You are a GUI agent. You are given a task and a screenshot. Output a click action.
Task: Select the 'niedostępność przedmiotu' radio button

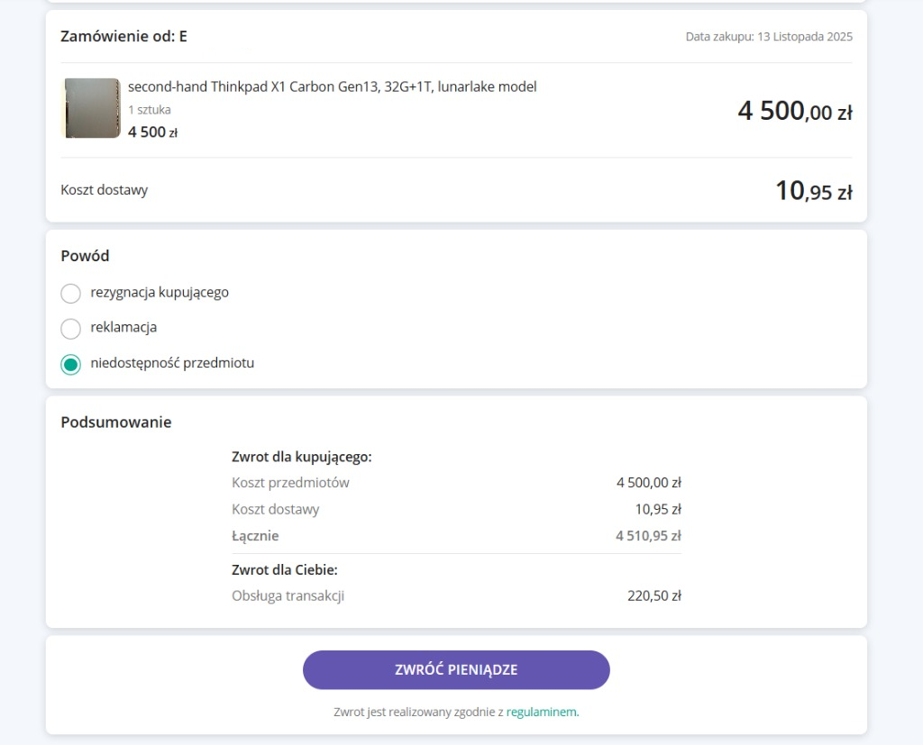pos(70,364)
